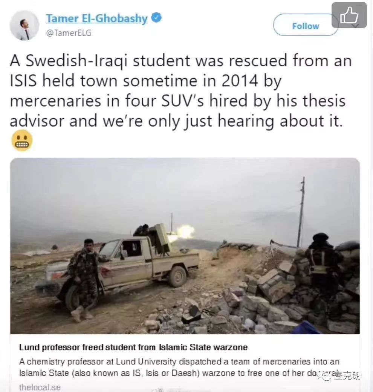Open the Lund professor article headline

click(133, 347)
